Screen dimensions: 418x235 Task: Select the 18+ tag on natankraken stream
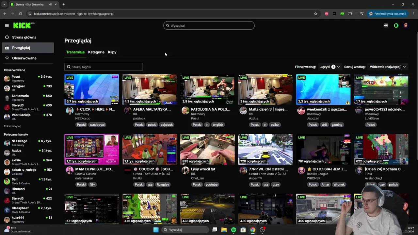coord(92,184)
